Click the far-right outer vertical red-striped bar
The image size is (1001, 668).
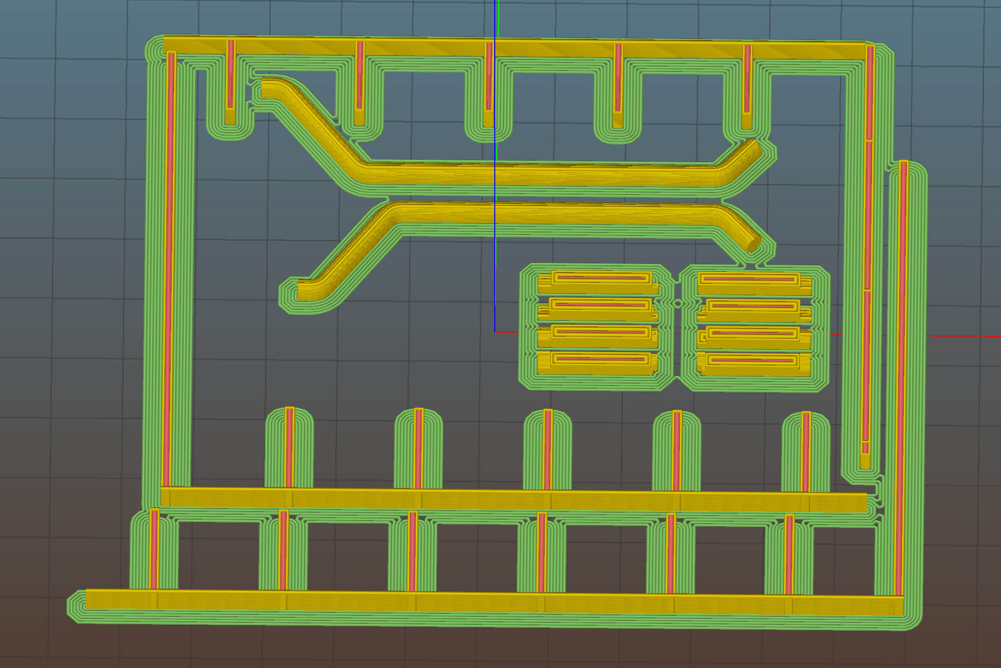902,379
